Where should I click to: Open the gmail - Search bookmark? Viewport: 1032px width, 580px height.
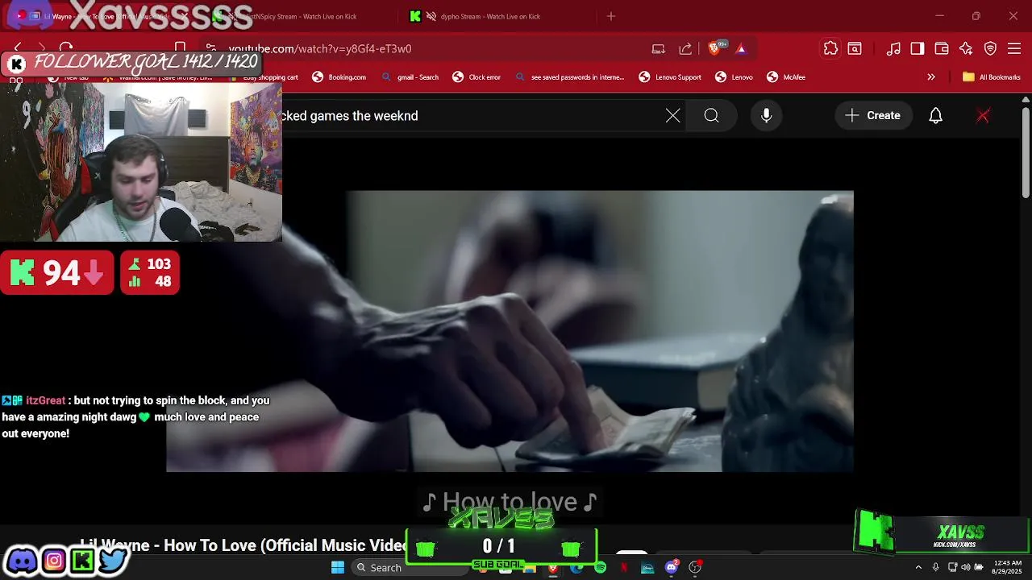click(410, 77)
